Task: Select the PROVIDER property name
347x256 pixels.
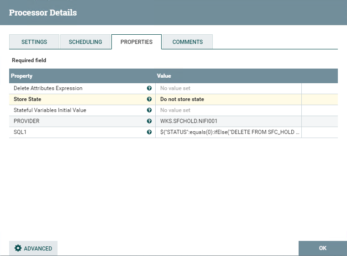Action: 26,121
